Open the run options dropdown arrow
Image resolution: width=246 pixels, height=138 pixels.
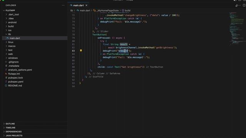(240, 5)
